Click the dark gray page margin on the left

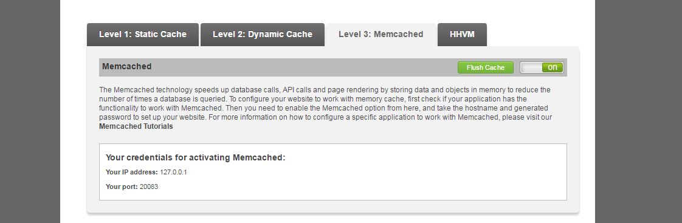tap(30, 111)
